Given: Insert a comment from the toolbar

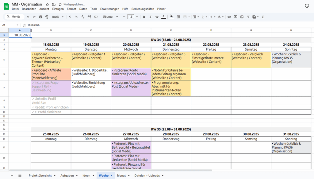Looking at the screenshot, I should (235, 17).
